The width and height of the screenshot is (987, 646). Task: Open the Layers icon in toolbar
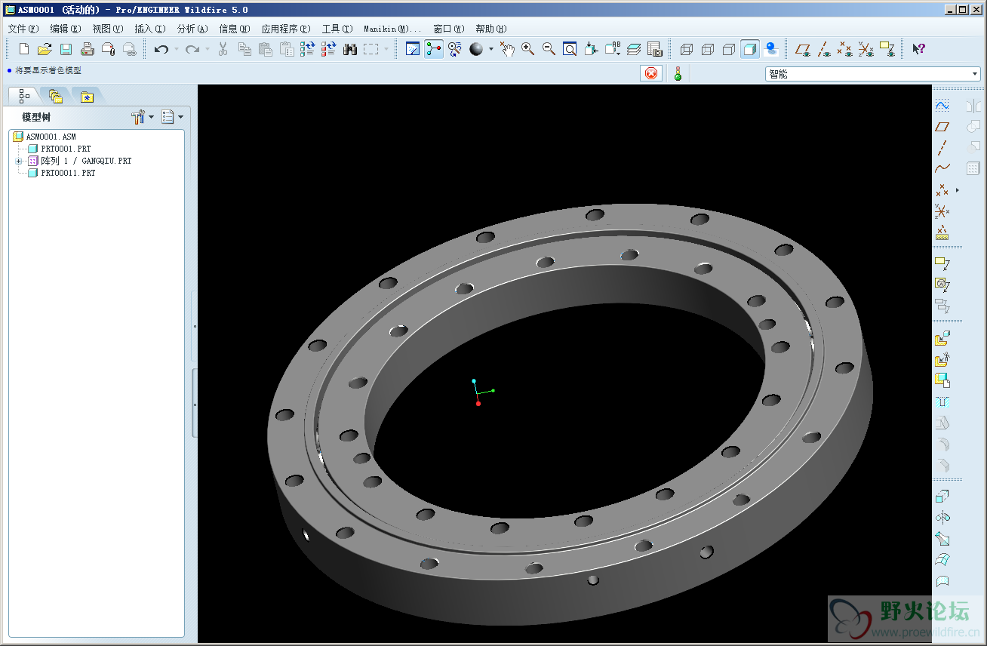click(x=634, y=49)
